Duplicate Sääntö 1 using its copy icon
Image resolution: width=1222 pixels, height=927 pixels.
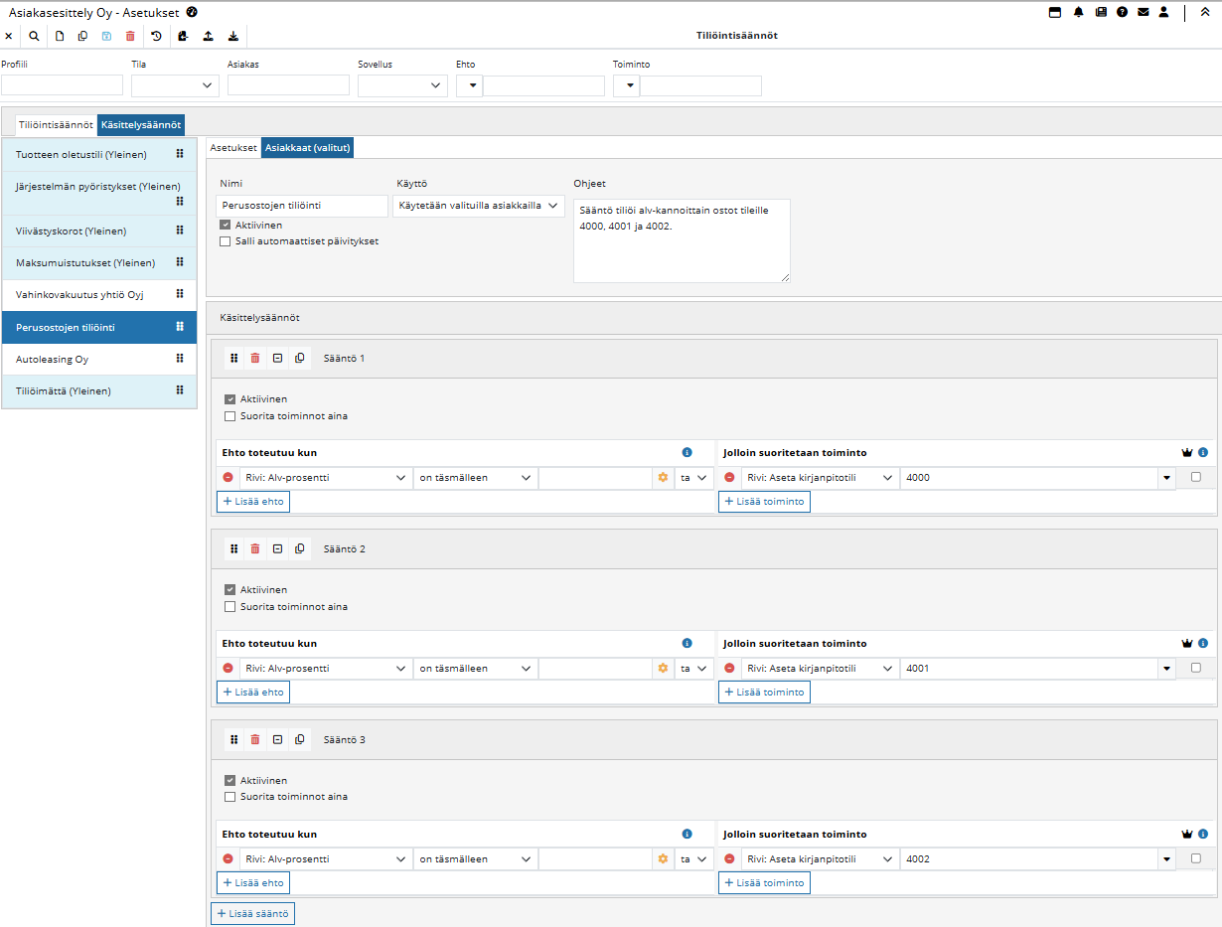click(x=300, y=358)
